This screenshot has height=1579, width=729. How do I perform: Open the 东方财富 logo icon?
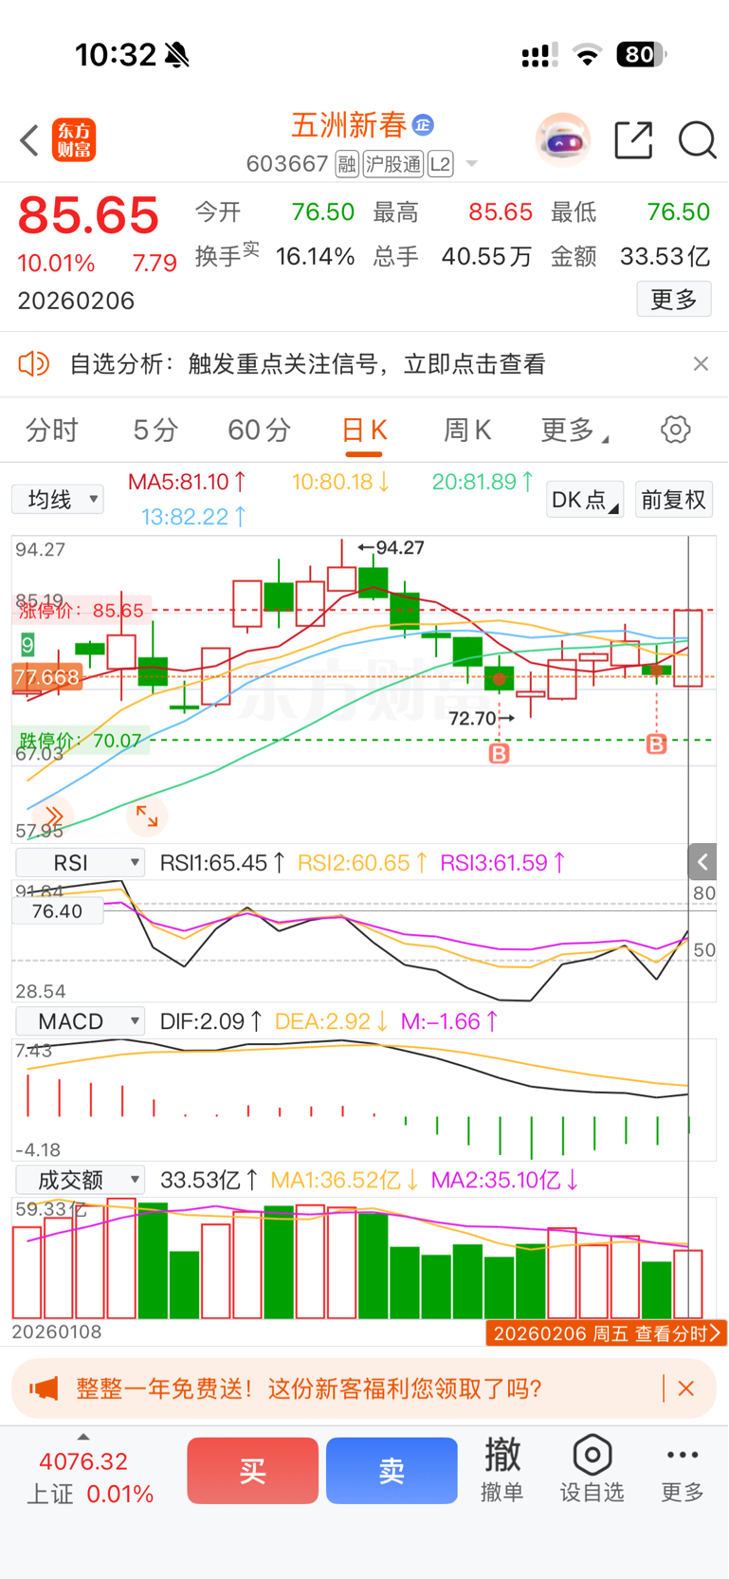74,140
